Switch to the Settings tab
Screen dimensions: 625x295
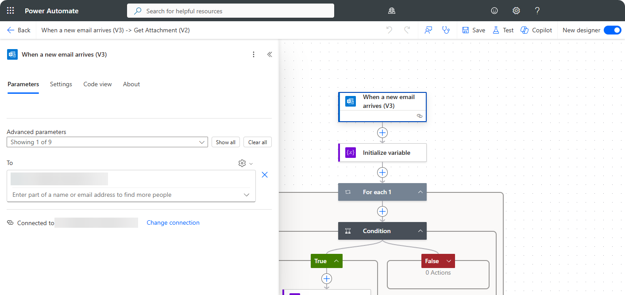61,84
